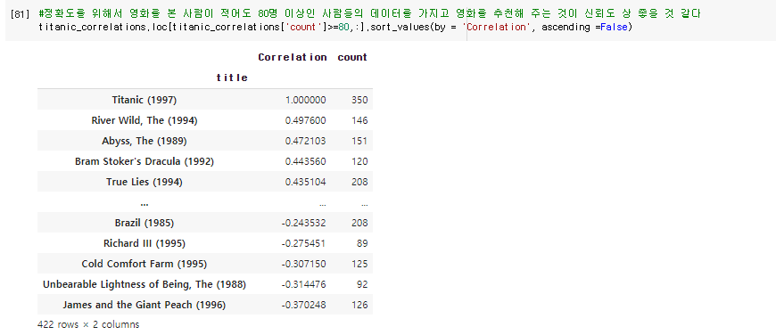The image size is (776, 335).
Task: Click the [81] cell execution counter
Action: (x=21, y=14)
